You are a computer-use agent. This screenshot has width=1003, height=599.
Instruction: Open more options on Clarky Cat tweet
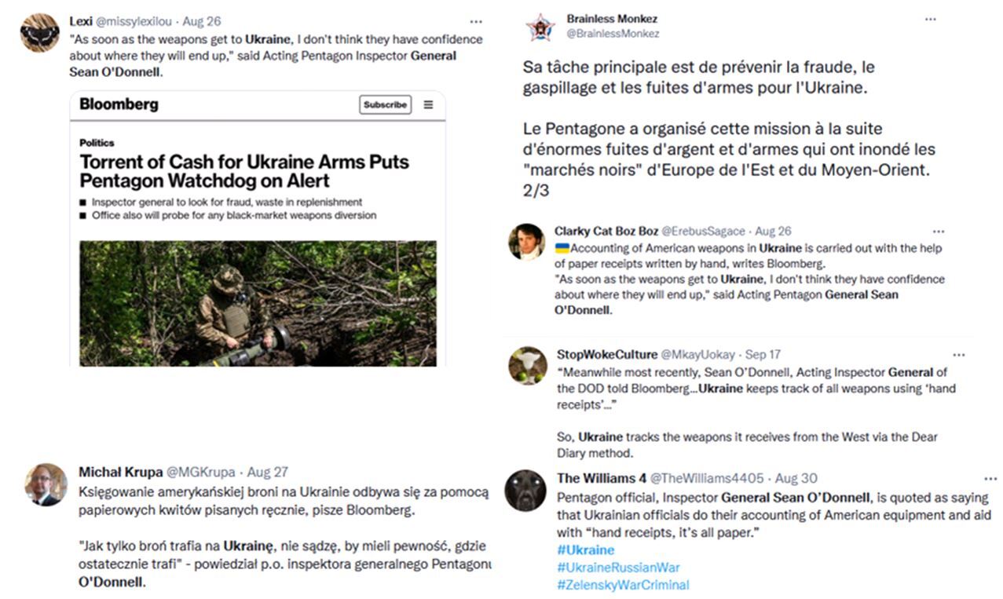[938, 232]
